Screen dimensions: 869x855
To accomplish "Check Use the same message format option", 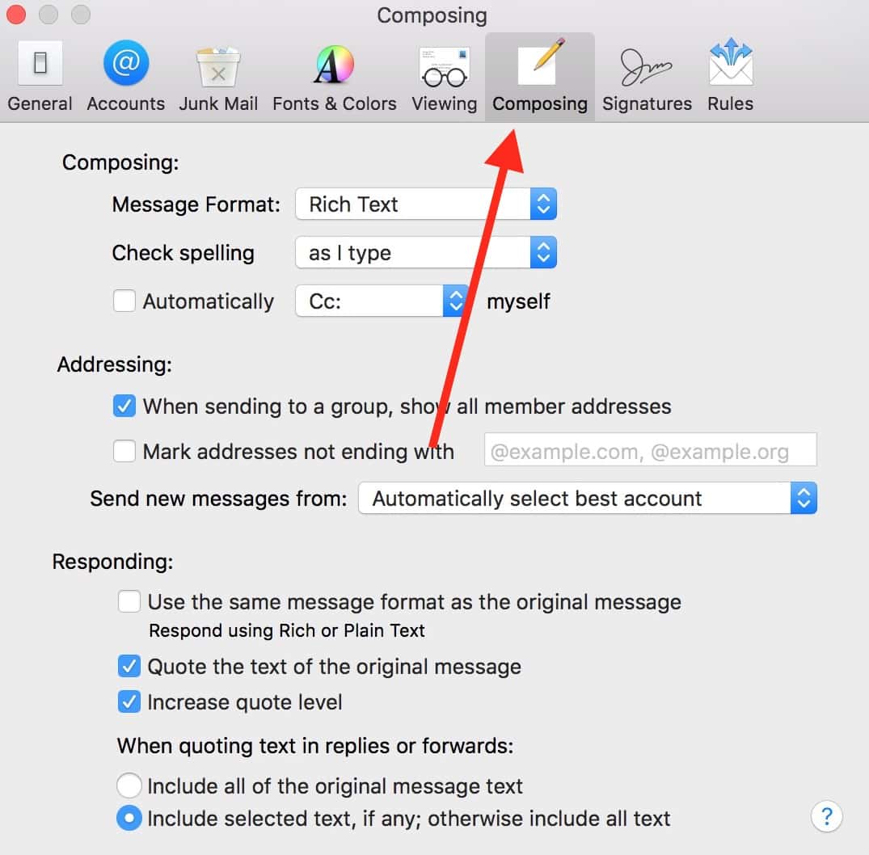I will point(129,601).
